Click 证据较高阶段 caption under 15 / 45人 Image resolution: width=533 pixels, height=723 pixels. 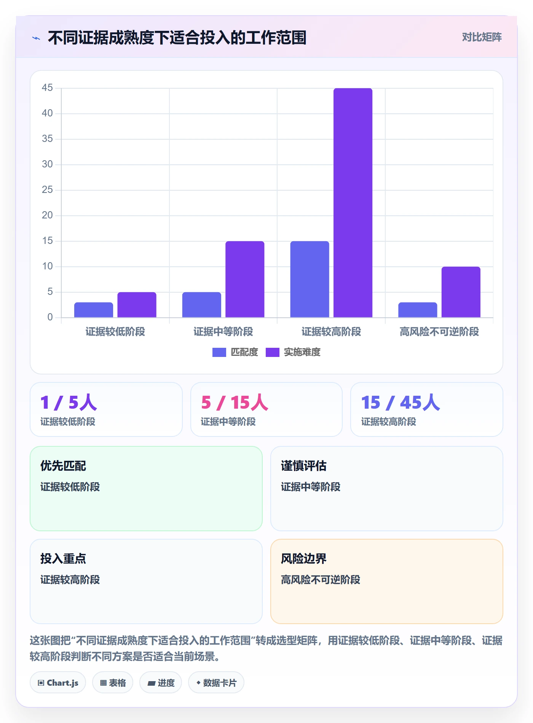point(388,422)
